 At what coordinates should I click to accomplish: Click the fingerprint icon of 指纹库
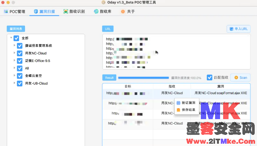click(x=96, y=12)
